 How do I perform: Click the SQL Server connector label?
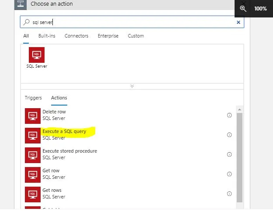pyautogui.click(x=37, y=66)
